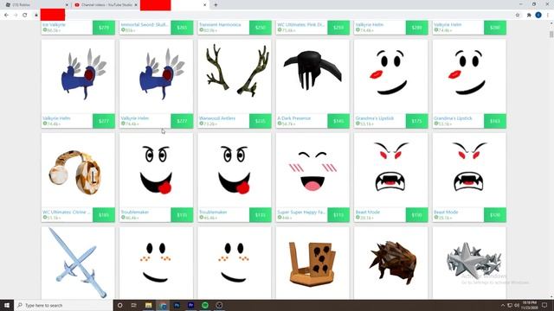Click the $277 Valkyrie Helm price button

pos(104,121)
